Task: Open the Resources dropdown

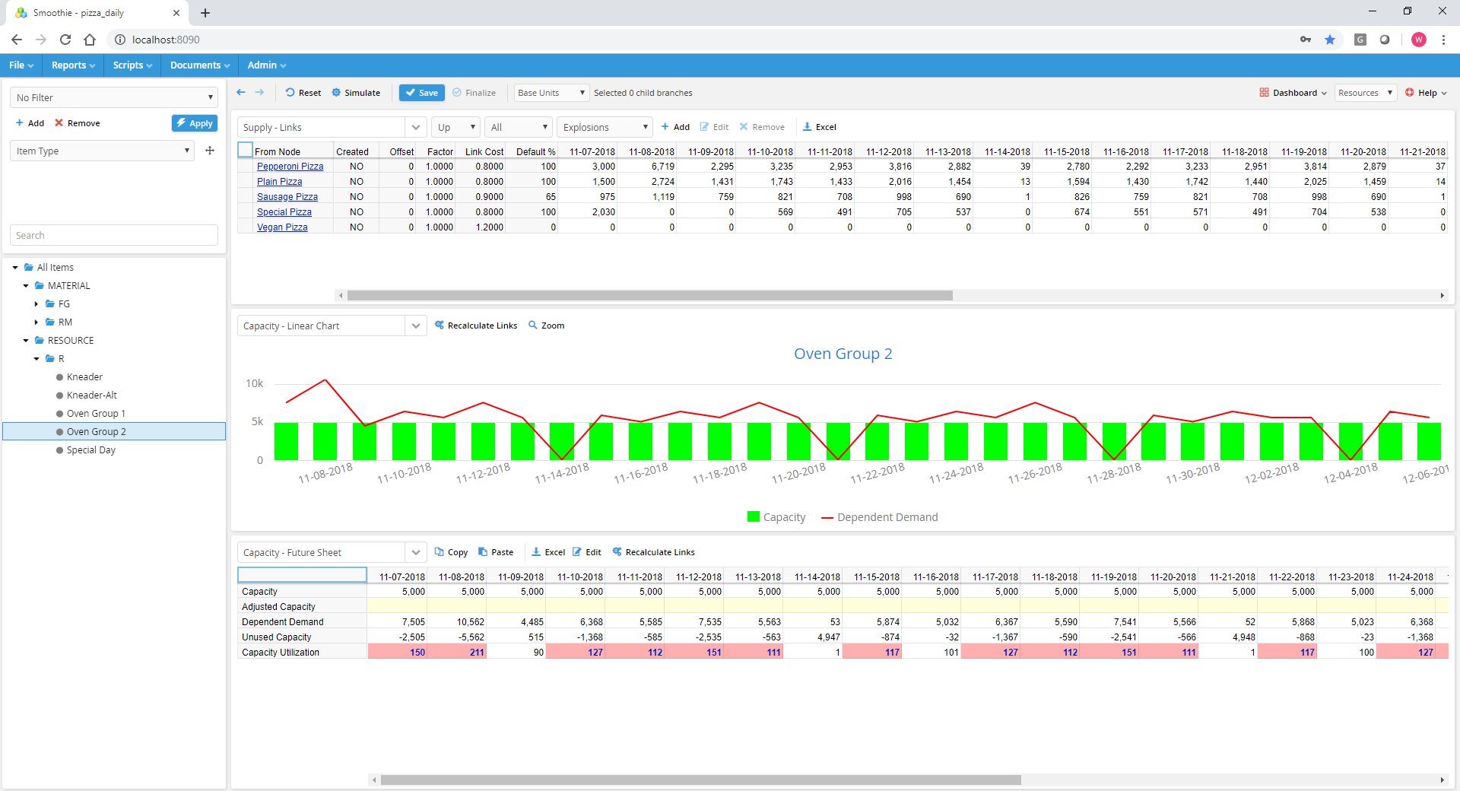Action: coord(1366,93)
